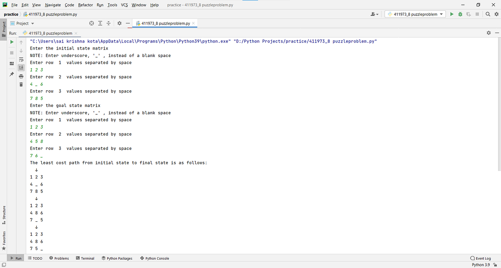Open the File menu
Image resolution: width=501 pixels, height=268 pixels.
tap(14, 5)
